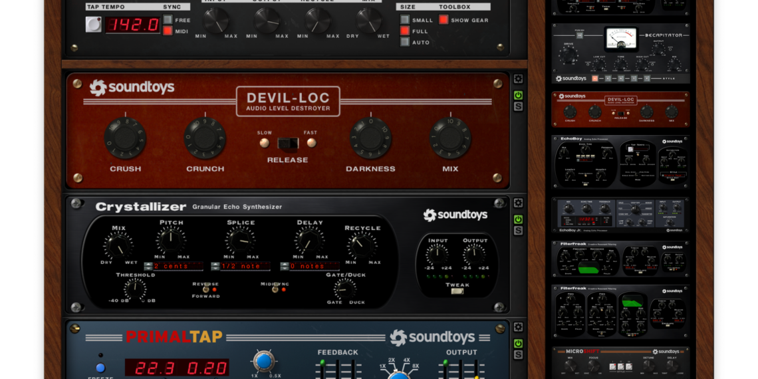Image resolution: width=758 pixels, height=379 pixels.
Task: Choose the EchoBoy thumbnail in the plugin list
Action: coord(620,162)
